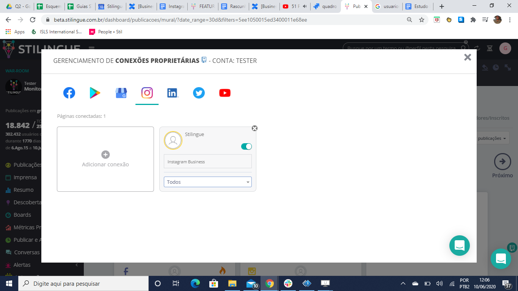Click the fullscreen expand icon
This screenshot has height=291, width=518.
[x=508, y=67]
